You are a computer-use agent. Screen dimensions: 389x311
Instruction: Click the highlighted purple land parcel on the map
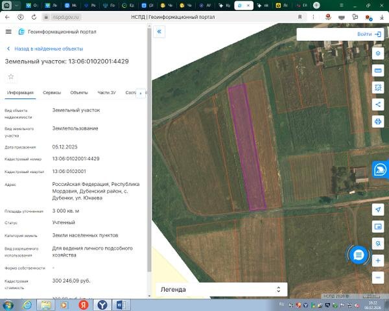(247, 148)
